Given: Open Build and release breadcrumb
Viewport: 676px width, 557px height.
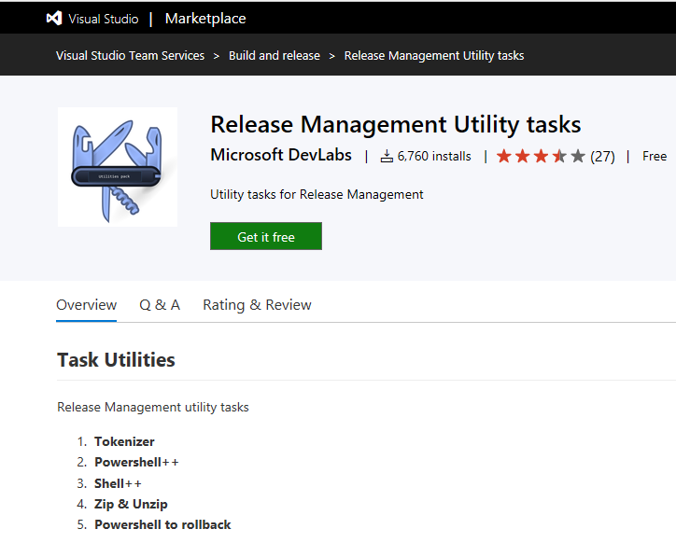Looking at the screenshot, I should point(275,56).
